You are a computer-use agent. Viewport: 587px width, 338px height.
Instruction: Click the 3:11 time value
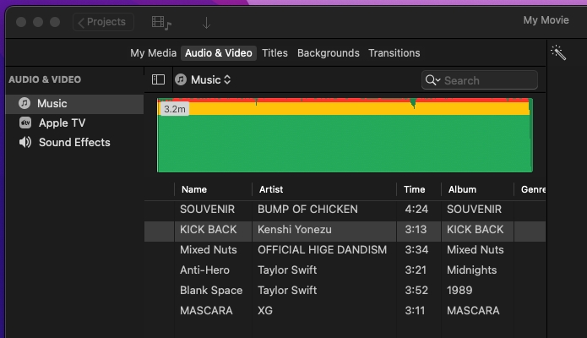tap(415, 310)
